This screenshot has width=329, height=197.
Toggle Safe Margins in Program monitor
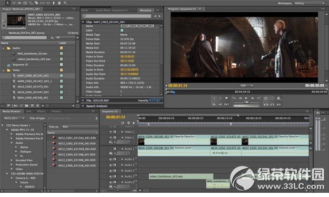point(272,98)
